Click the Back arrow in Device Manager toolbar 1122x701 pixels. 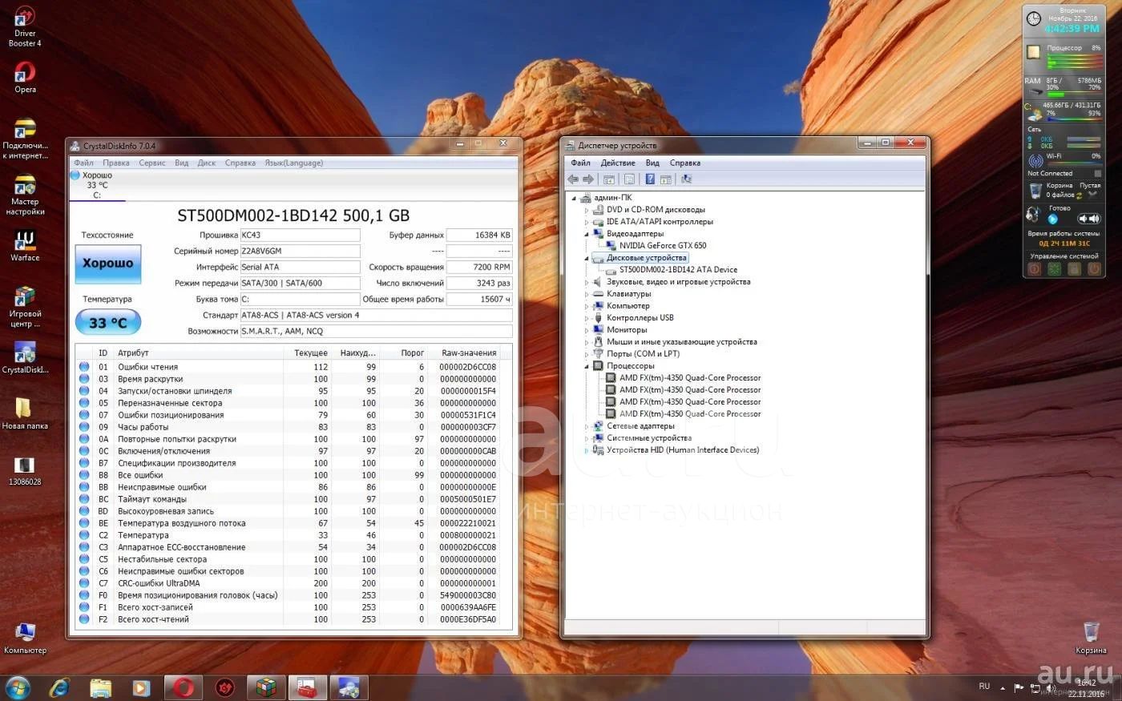[573, 179]
